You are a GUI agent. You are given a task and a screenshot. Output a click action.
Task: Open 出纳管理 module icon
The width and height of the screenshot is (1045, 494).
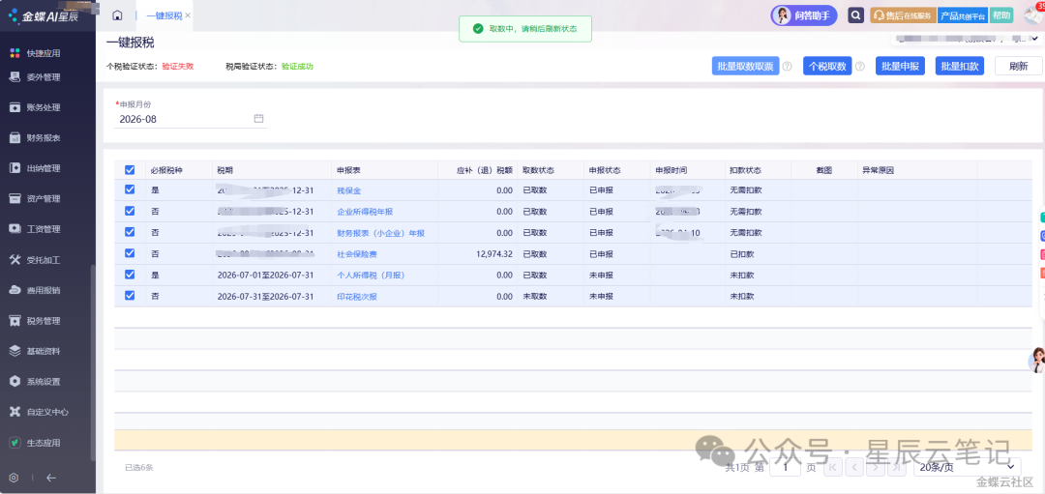15,168
